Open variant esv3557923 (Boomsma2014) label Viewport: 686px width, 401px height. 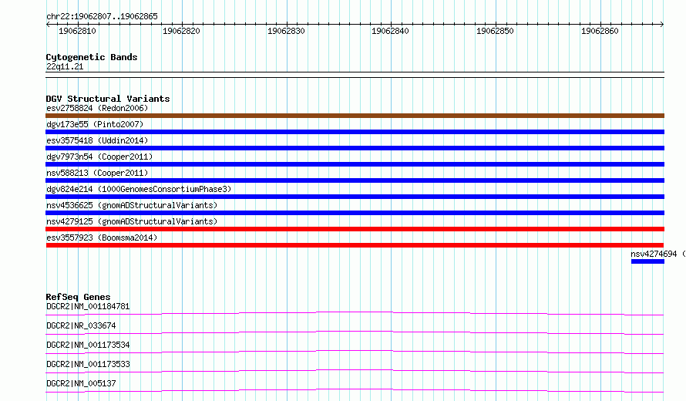point(102,238)
